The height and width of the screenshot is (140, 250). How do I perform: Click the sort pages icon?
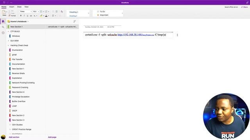click(75, 21)
